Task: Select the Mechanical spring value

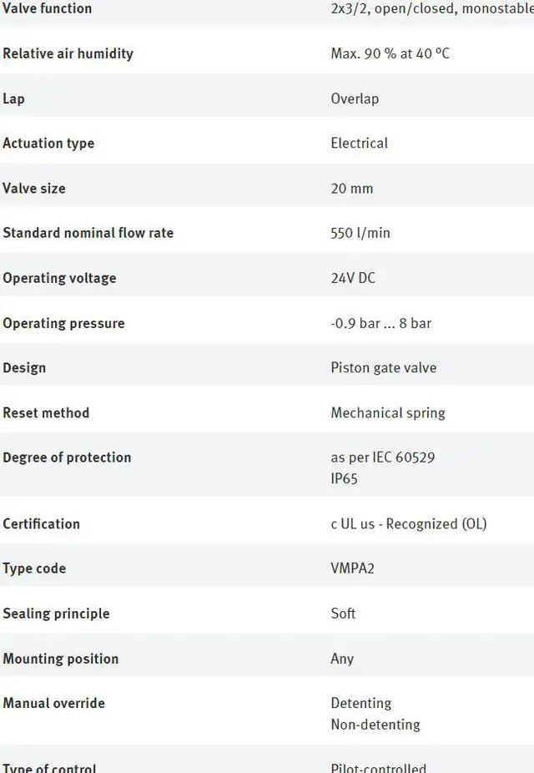Action: 388,412
